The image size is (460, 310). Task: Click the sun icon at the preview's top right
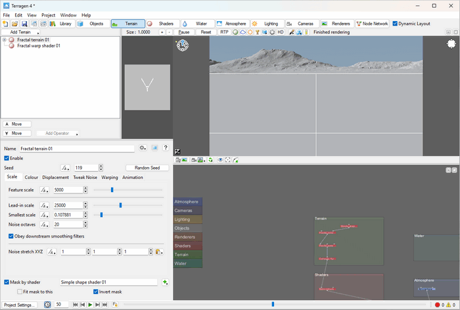(451, 44)
